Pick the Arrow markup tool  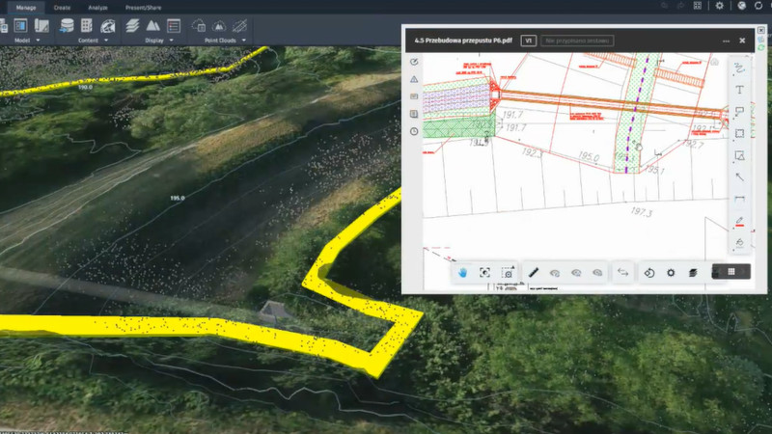tap(739, 176)
